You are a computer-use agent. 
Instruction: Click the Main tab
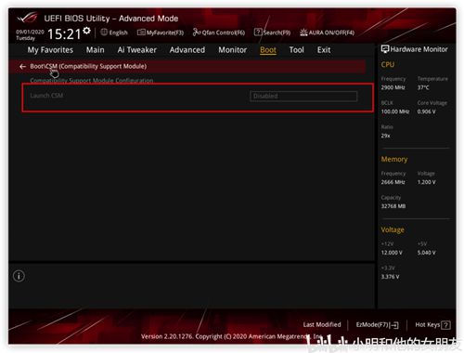pos(95,50)
